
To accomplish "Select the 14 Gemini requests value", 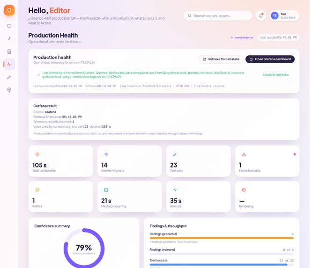I will click(104, 165).
